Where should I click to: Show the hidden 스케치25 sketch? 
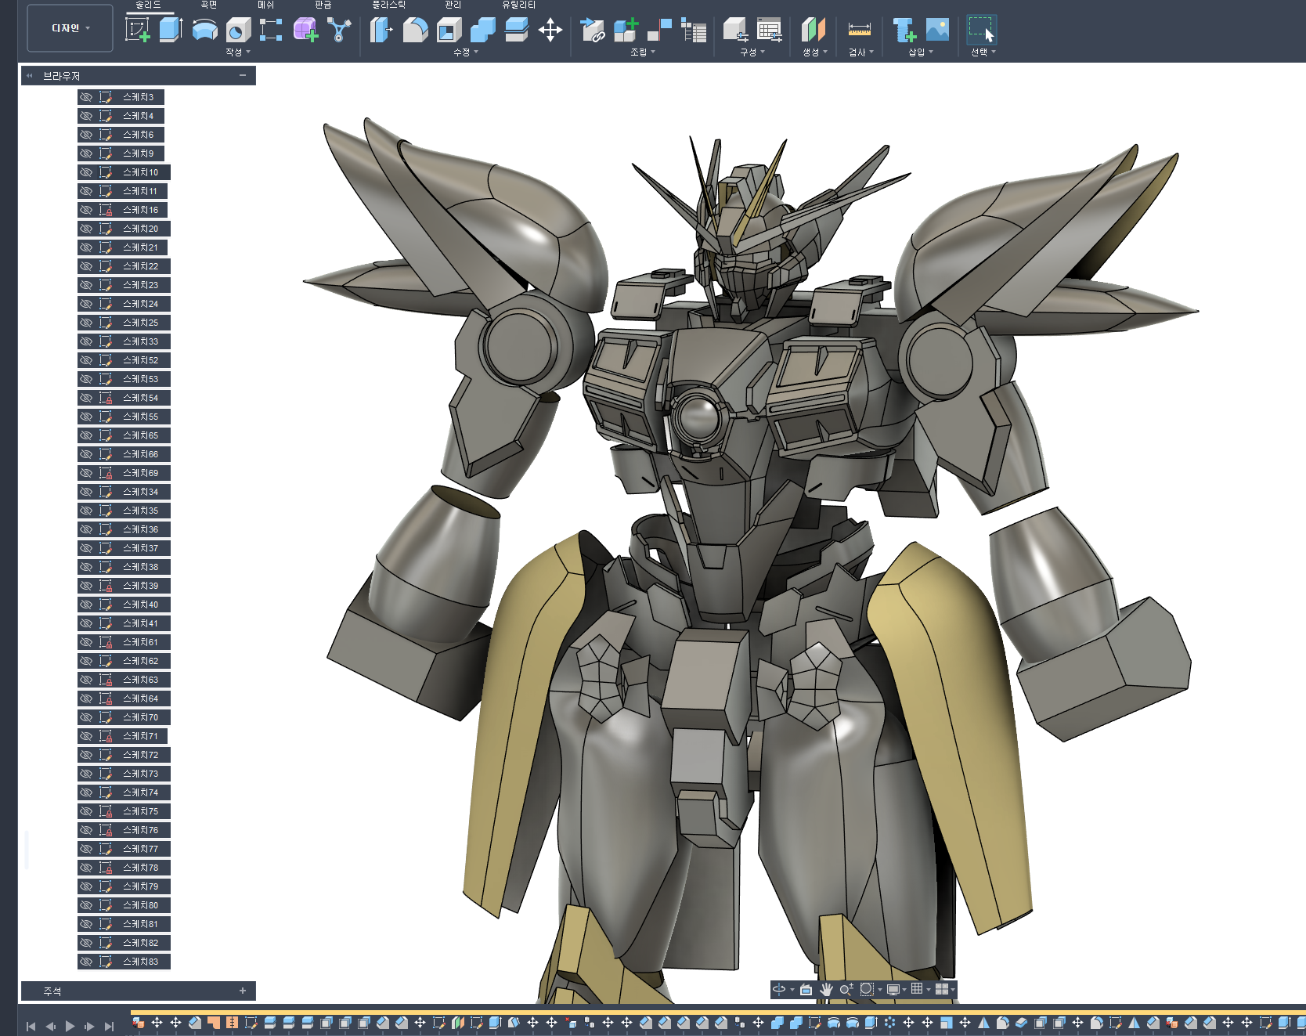point(86,323)
